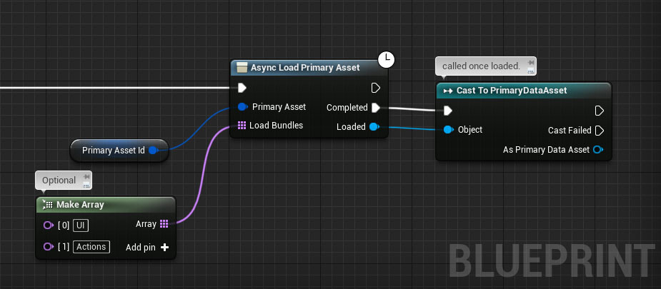Click the As Primary Data Asset output pin
The width and height of the screenshot is (661, 289).
(598, 149)
